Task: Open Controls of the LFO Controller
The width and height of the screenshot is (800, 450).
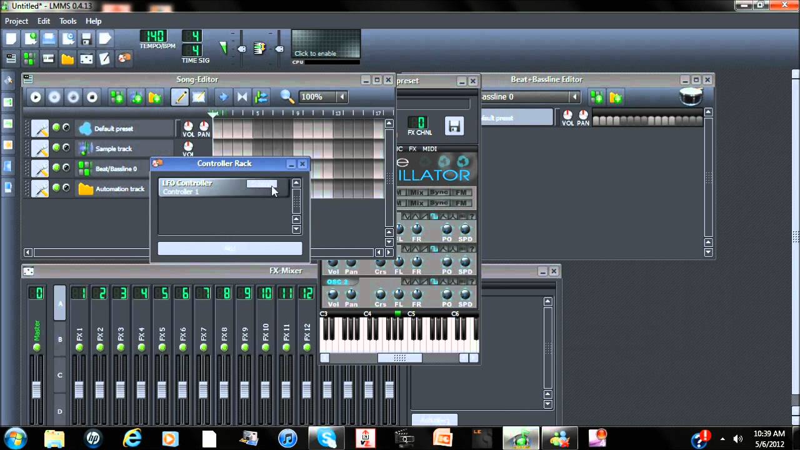Action: pos(262,184)
